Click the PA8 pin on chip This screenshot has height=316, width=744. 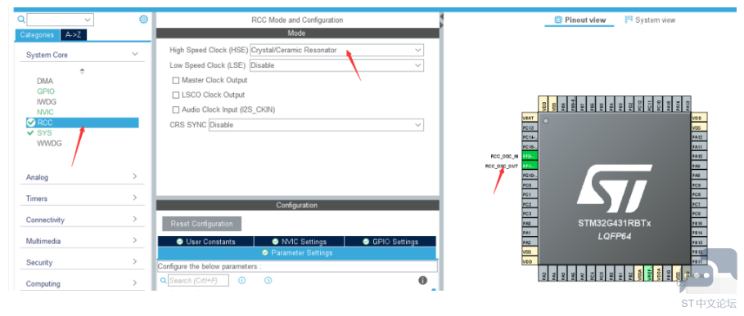tap(700, 176)
